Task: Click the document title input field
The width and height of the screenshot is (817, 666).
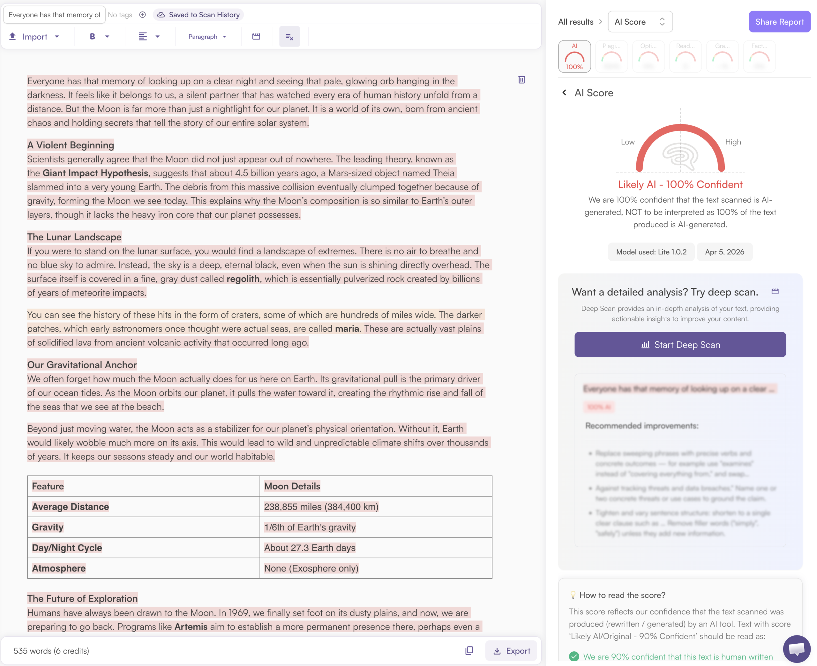Action: pyautogui.click(x=54, y=15)
